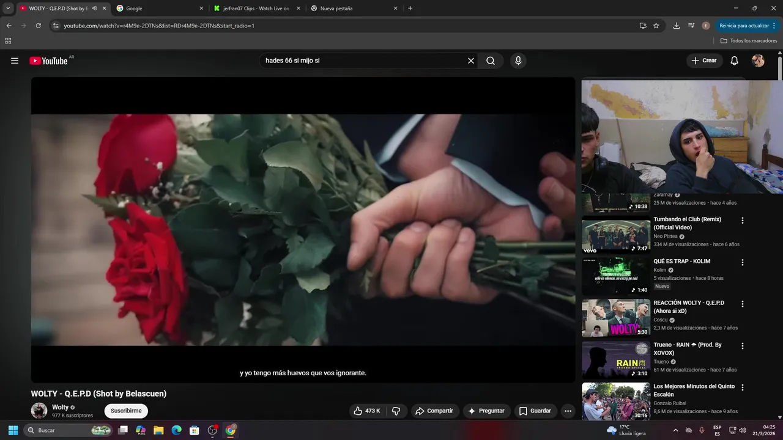
Task: Open Chrome three-dot menu
Action: 774,26
